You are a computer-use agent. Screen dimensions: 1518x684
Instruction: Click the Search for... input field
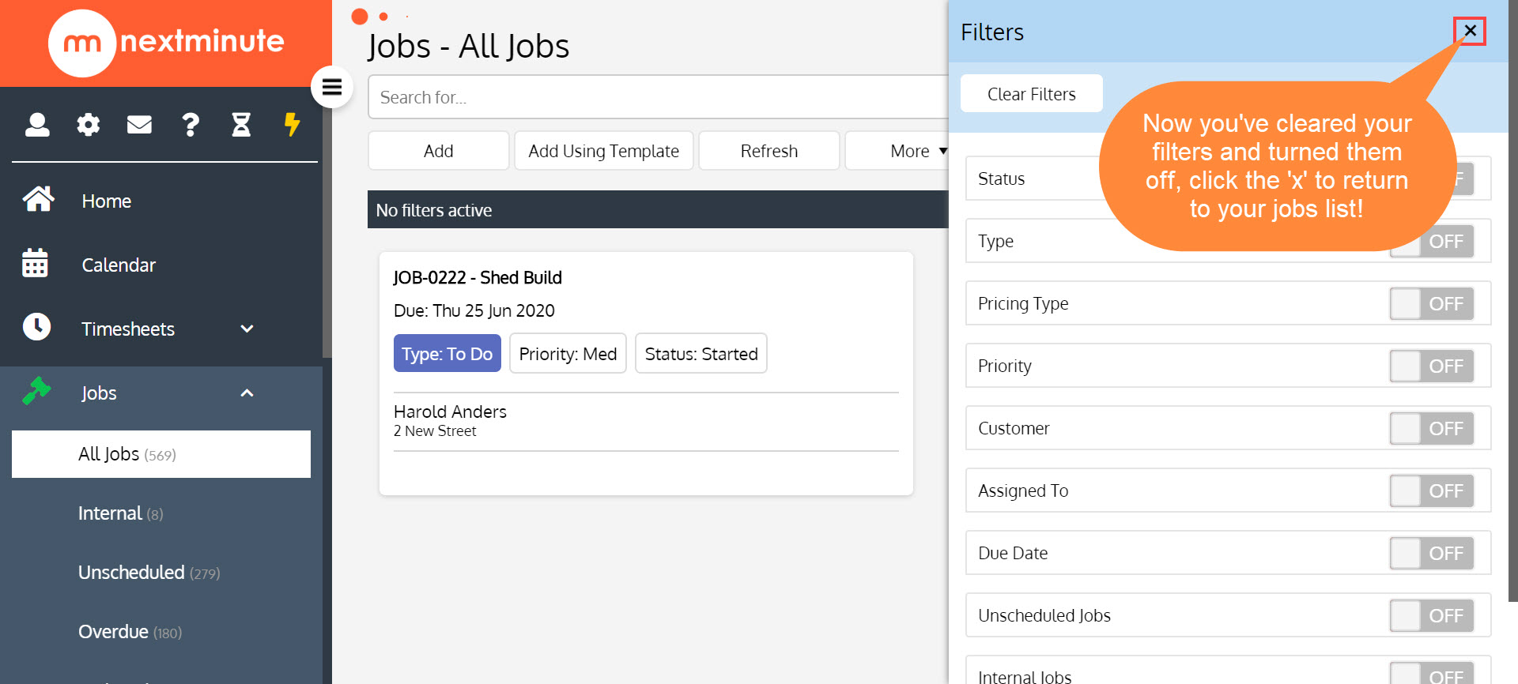659,97
